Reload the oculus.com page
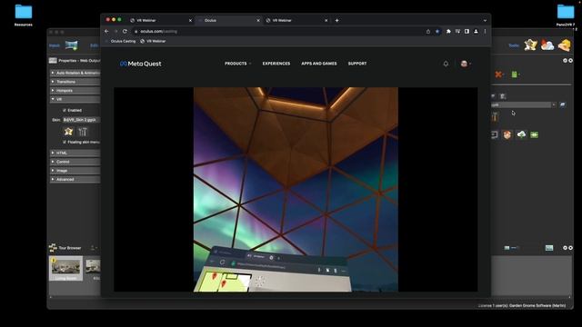 click(x=125, y=32)
